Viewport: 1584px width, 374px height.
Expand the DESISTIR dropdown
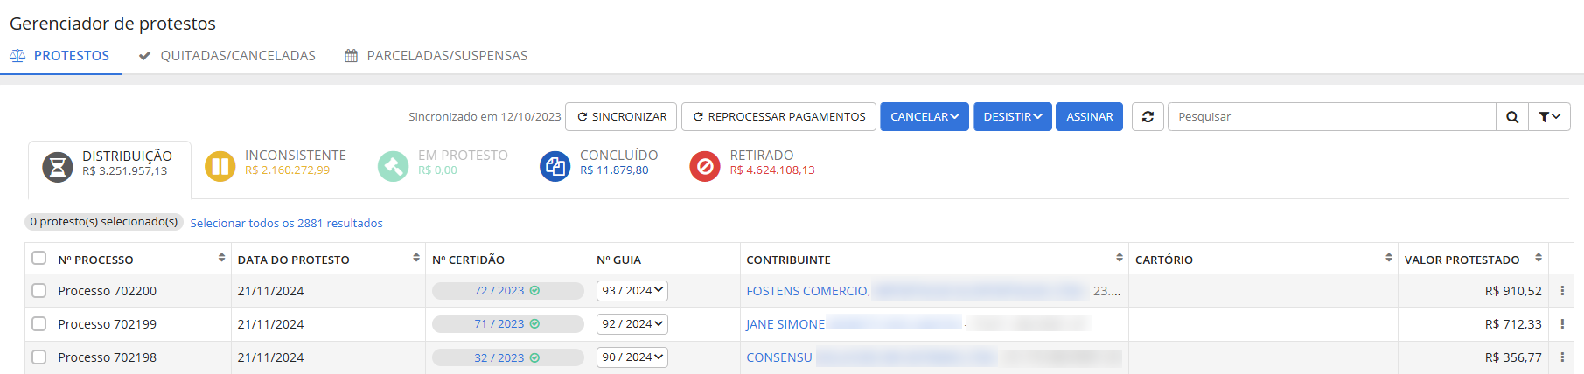(x=1012, y=117)
